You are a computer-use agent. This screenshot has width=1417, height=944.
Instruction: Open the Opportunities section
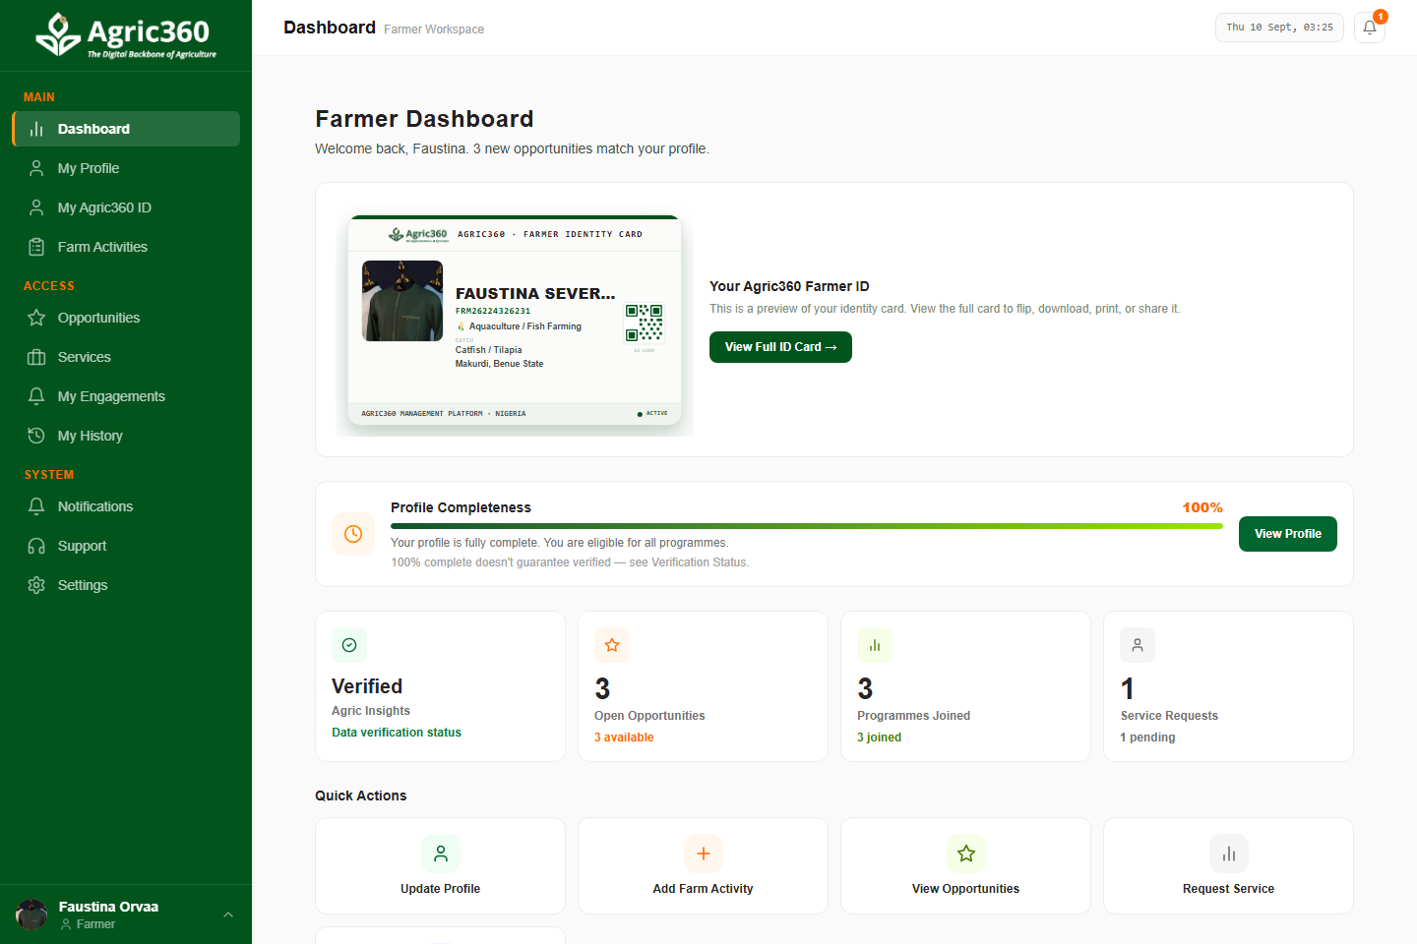(126, 318)
